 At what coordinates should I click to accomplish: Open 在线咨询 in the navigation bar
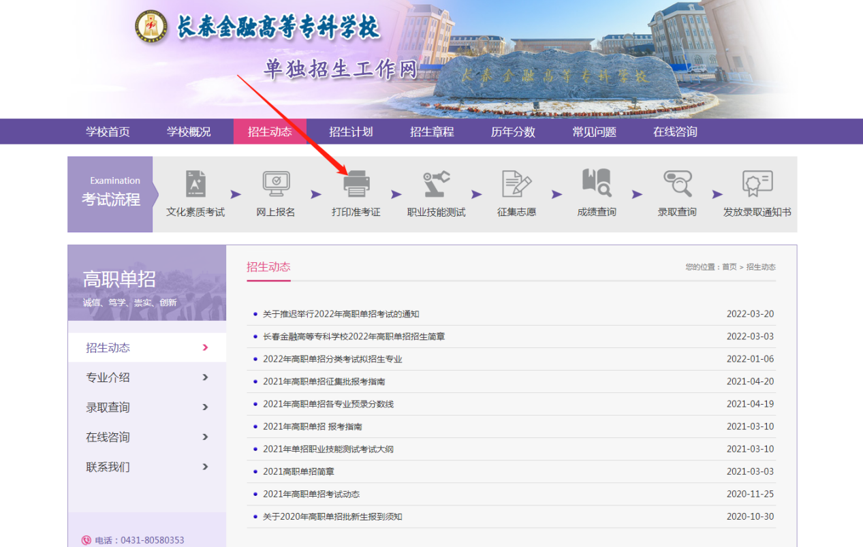pos(675,132)
